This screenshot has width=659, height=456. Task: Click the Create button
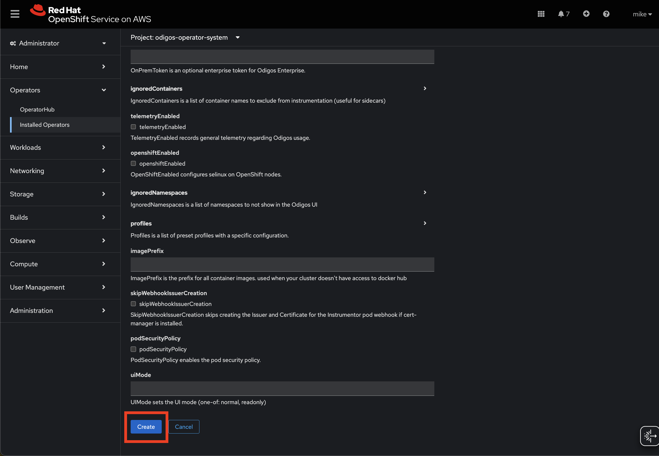point(146,427)
